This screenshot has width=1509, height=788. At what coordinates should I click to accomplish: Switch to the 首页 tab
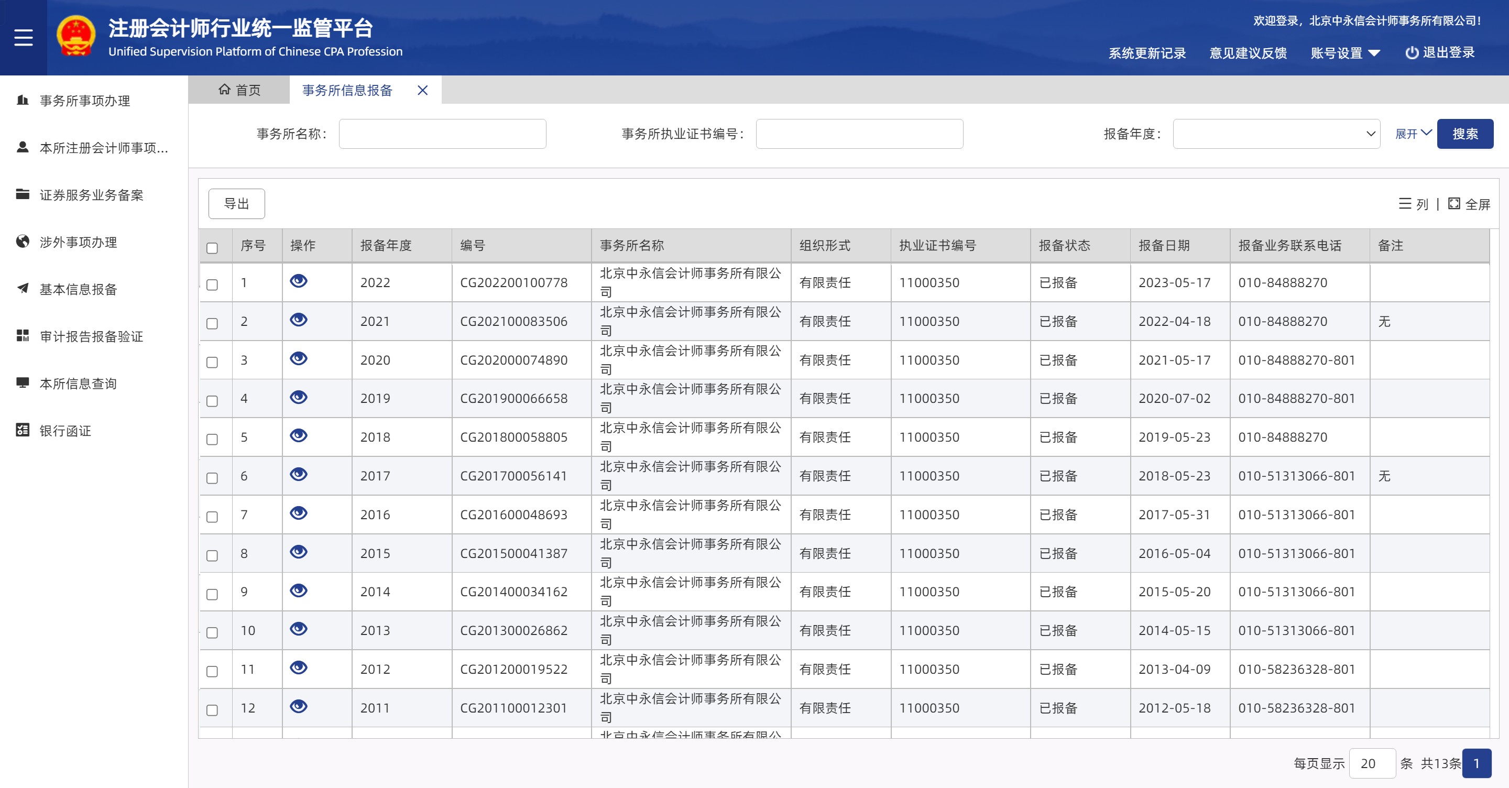tap(239, 90)
